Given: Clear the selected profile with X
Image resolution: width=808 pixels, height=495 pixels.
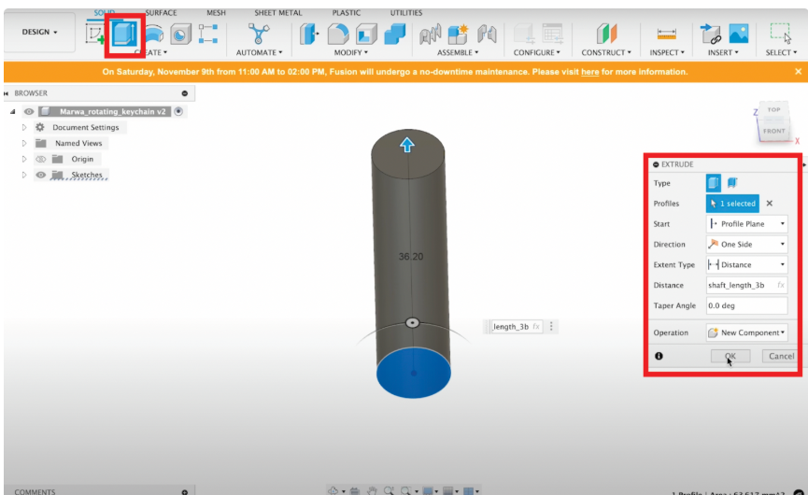Looking at the screenshot, I should 770,204.
